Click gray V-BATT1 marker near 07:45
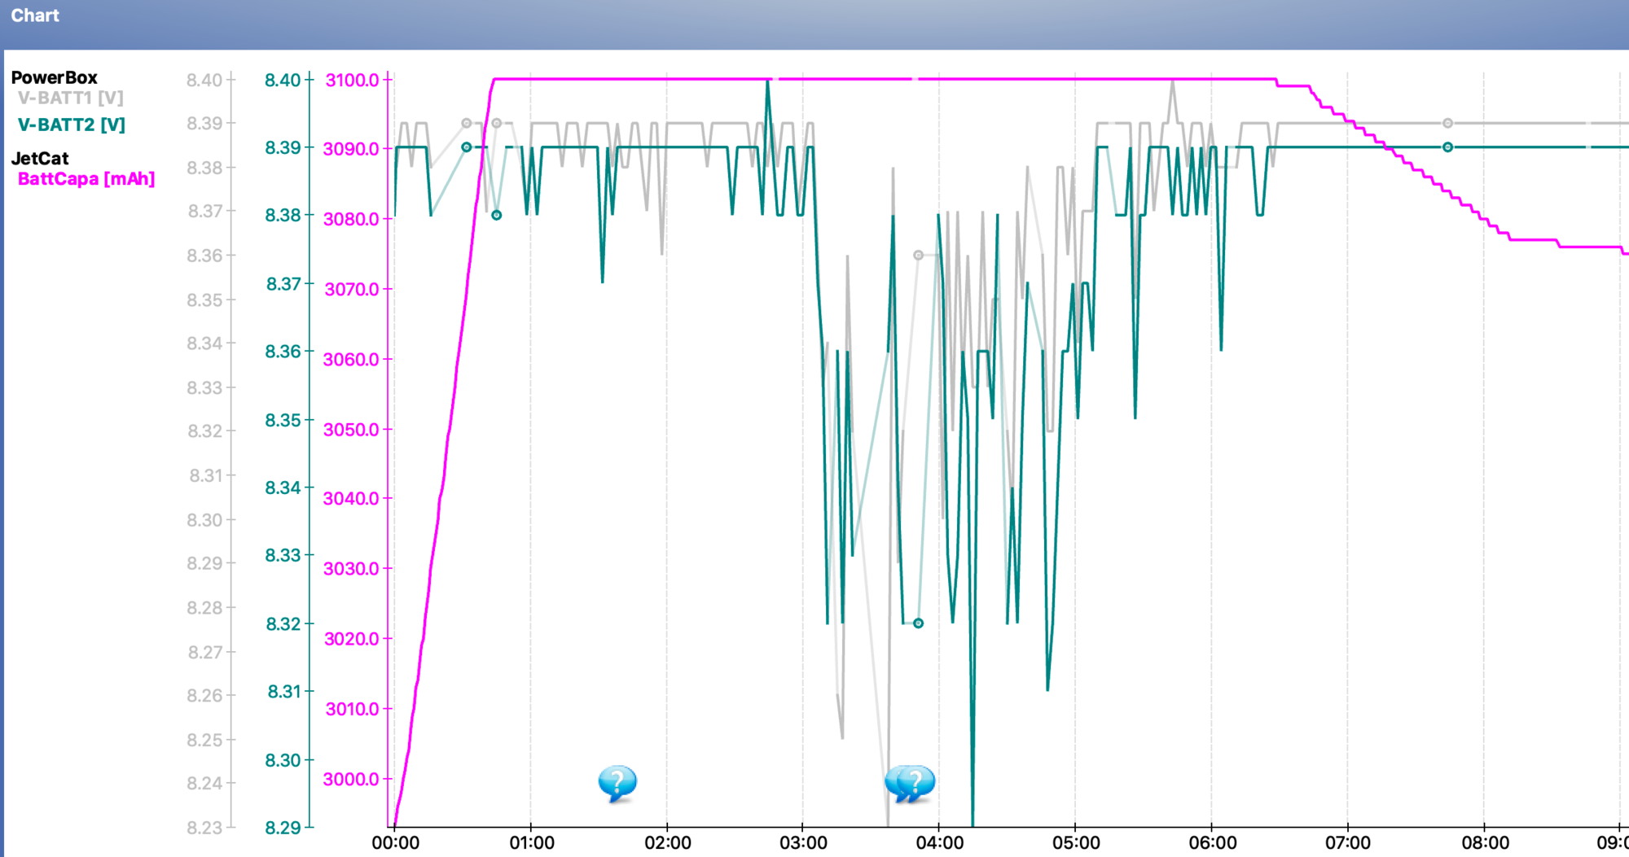The height and width of the screenshot is (857, 1629). pyautogui.click(x=1447, y=124)
